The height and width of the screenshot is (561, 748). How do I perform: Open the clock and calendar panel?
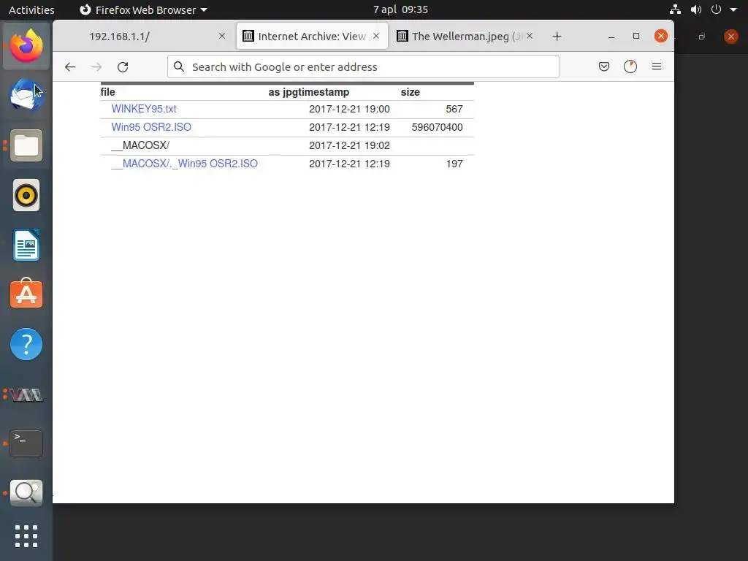[400, 9]
